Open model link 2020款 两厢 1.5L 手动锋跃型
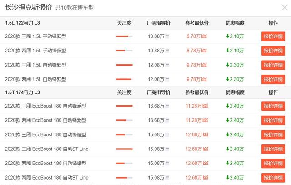The width and height of the screenshot is (291, 185). [35, 51]
